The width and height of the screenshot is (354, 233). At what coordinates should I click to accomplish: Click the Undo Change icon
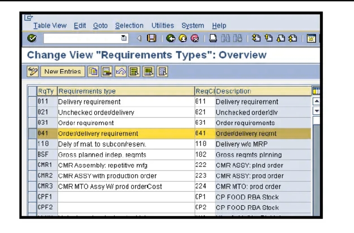pos(121,71)
